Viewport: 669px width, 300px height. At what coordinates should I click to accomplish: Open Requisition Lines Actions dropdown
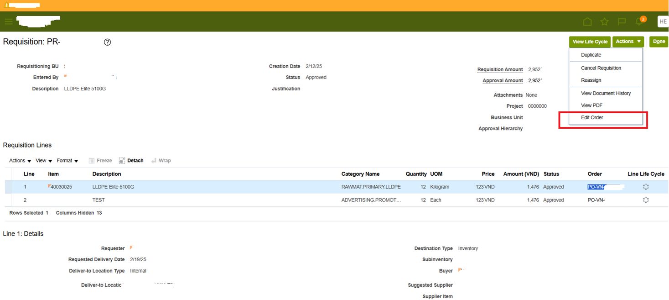pos(20,161)
